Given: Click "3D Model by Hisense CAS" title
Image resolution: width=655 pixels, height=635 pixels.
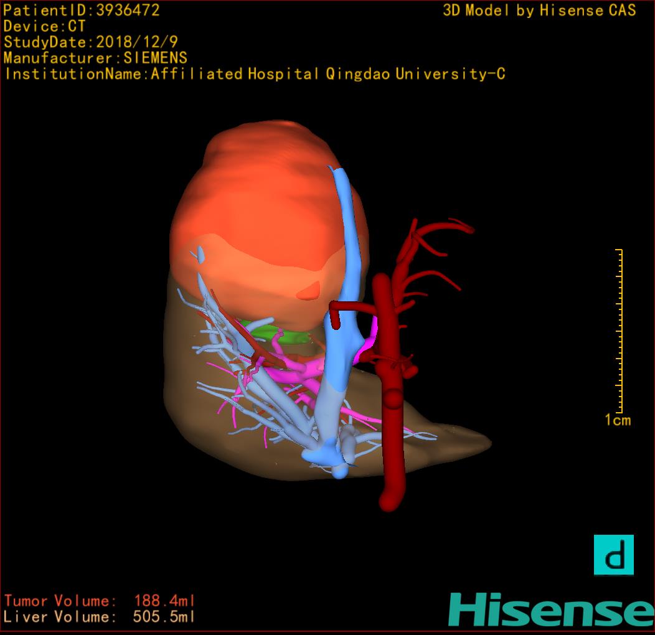Looking at the screenshot, I should point(539,11).
